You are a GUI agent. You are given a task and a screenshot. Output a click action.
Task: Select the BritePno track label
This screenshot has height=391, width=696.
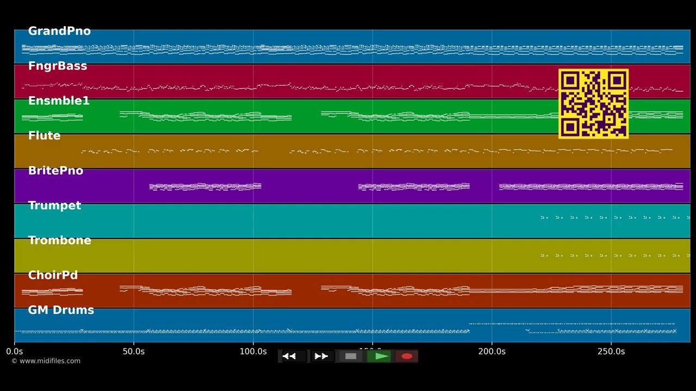pos(55,171)
